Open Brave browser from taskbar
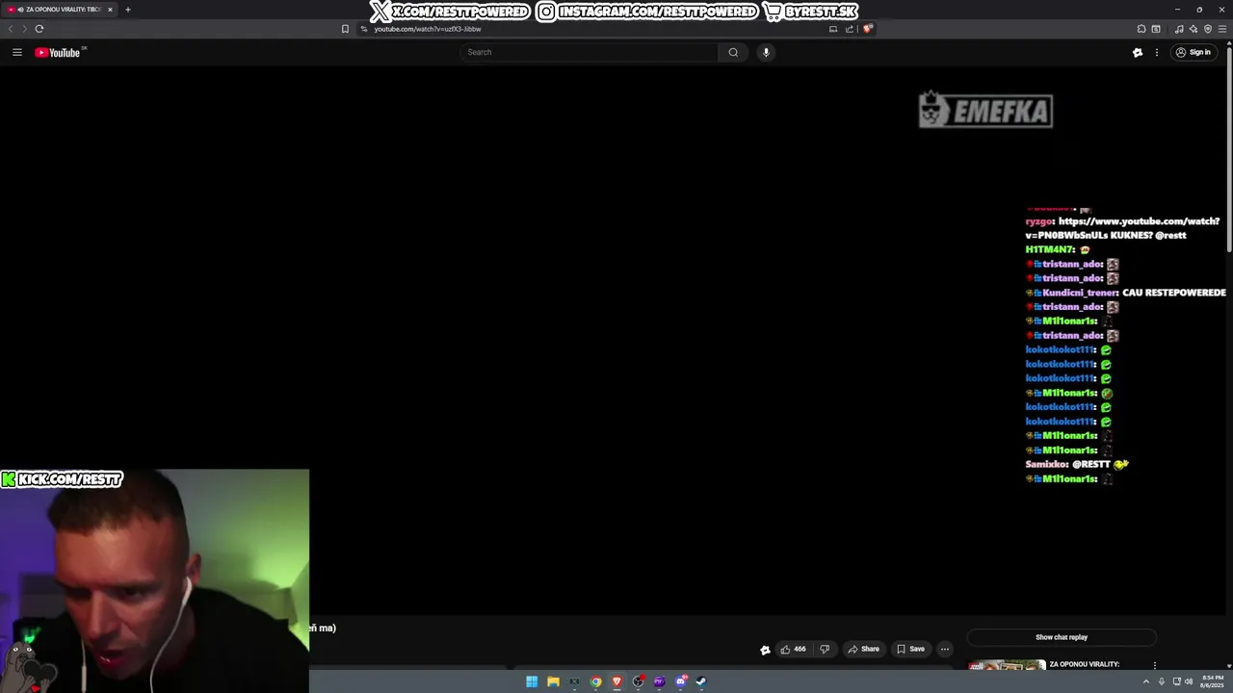This screenshot has width=1233, height=693. click(616, 681)
